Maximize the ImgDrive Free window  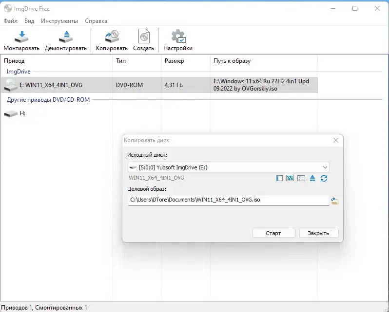pos(355,8)
